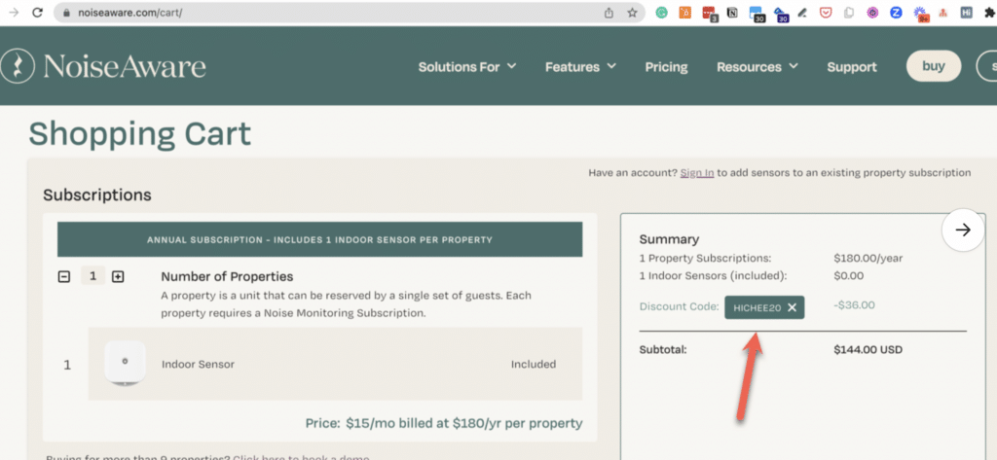The image size is (997, 460).
Task: Open the Support page
Action: 852,67
